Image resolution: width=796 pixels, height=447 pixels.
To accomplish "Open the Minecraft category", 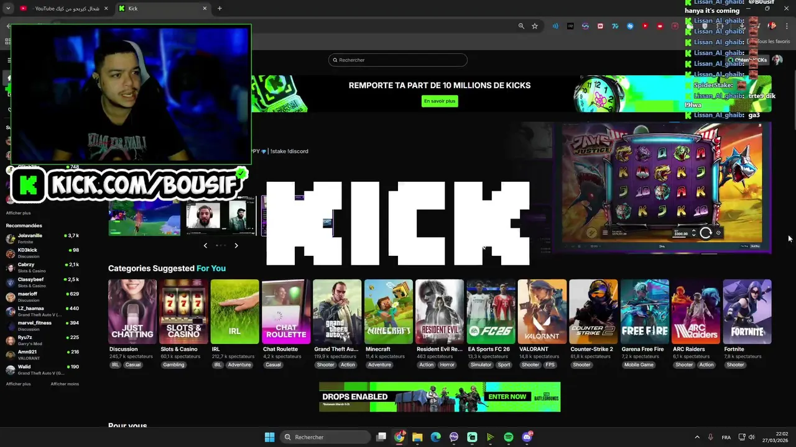I will 388,312.
